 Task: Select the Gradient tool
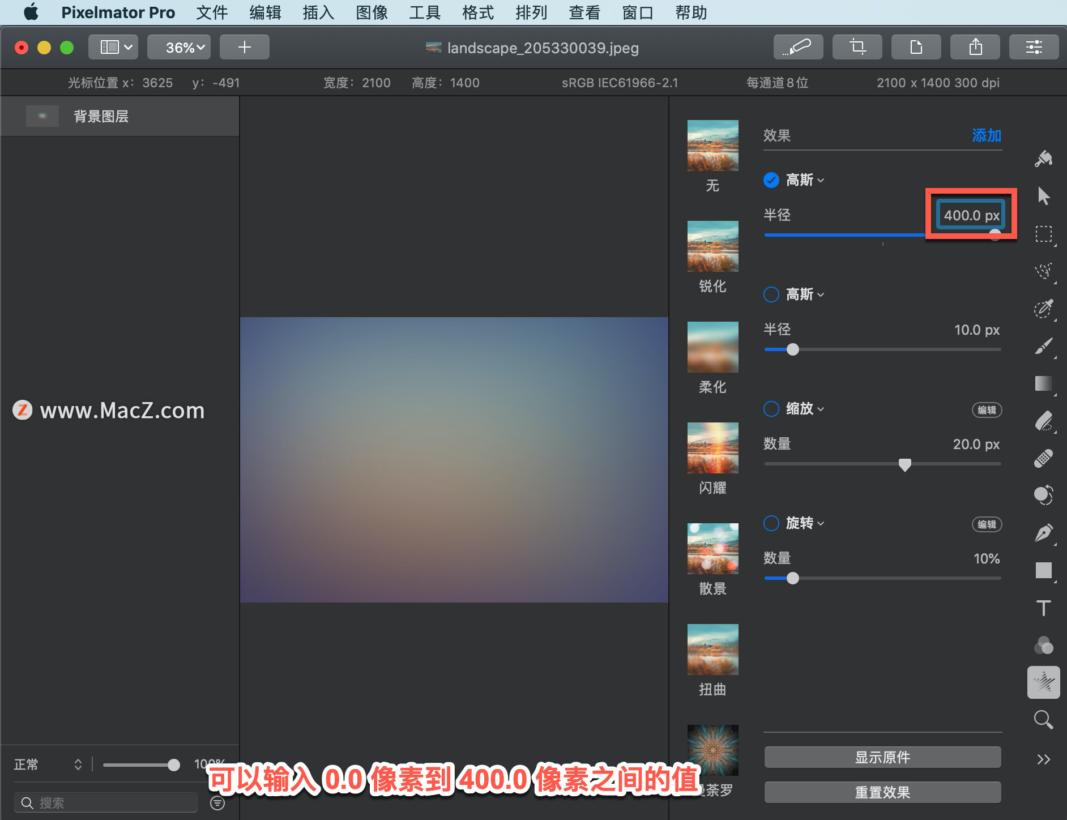point(1043,383)
